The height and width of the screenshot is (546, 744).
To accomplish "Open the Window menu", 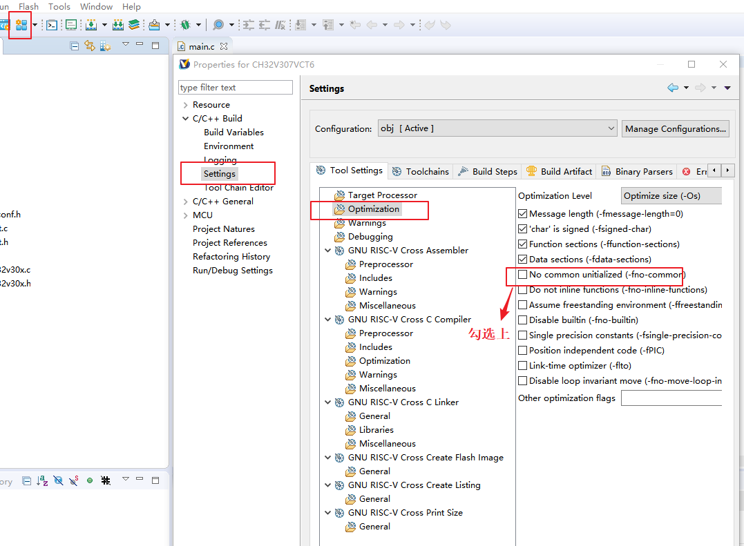I will [x=96, y=6].
